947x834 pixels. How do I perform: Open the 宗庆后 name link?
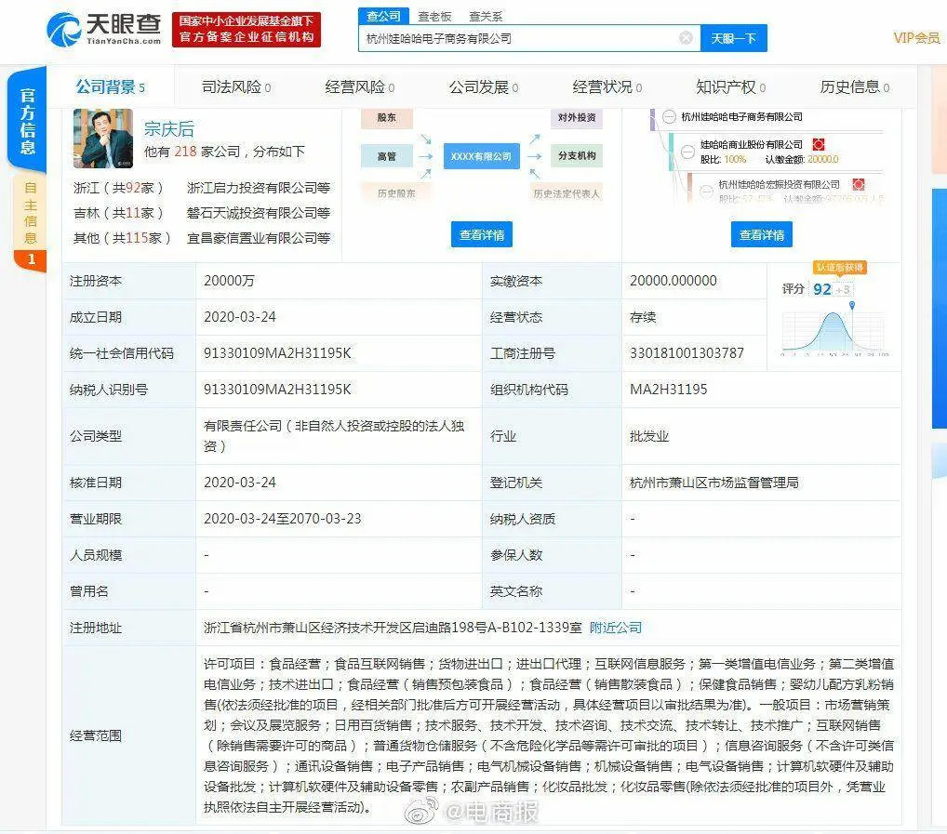tap(168, 128)
